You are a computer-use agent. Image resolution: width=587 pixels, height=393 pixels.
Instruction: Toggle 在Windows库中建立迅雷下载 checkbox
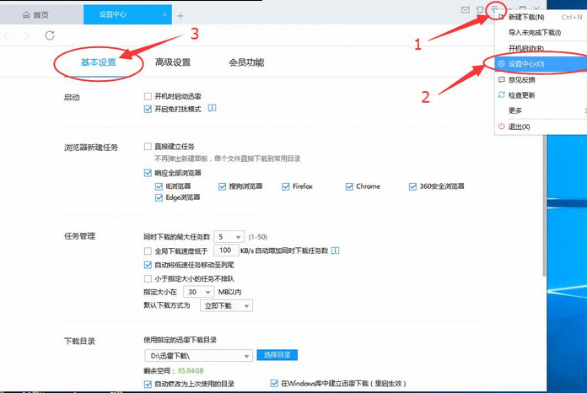pyautogui.click(x=274, y=383)
